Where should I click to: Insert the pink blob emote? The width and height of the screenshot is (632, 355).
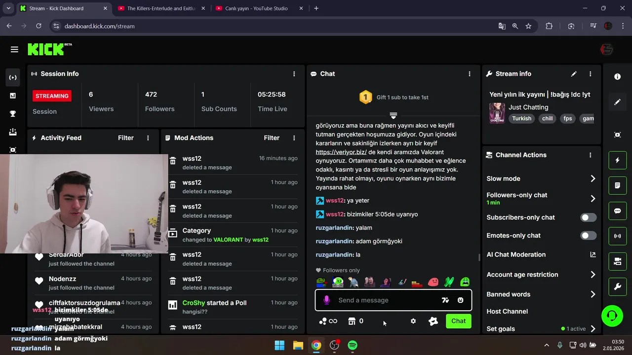pyautogui.click(x=433, y=282)
